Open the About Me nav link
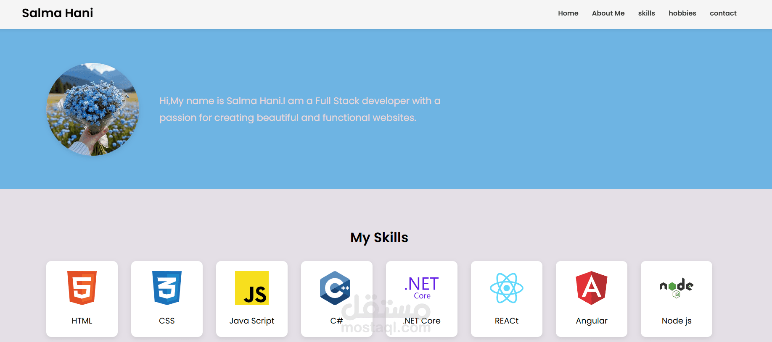Screen dimensions: 772x342 (x=608, y=13)
